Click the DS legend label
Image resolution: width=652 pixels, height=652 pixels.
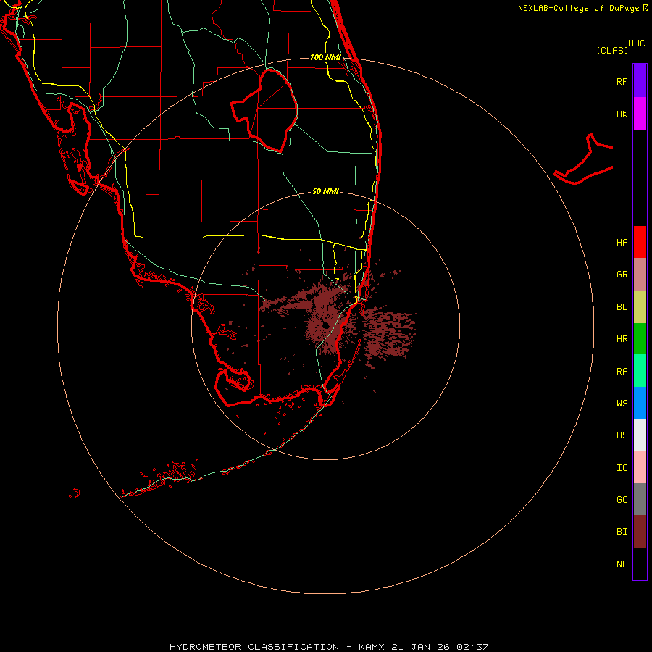pos(622,435)
